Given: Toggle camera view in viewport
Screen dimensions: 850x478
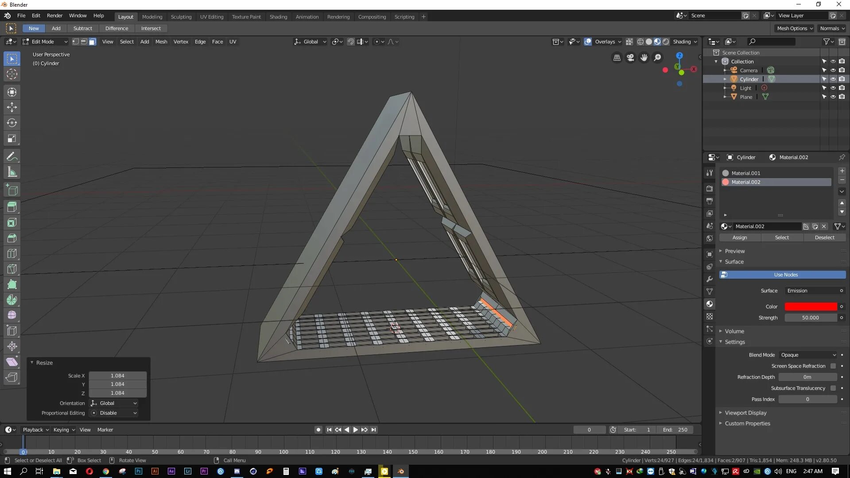Looking at the screenshot, I should (630, 58).
